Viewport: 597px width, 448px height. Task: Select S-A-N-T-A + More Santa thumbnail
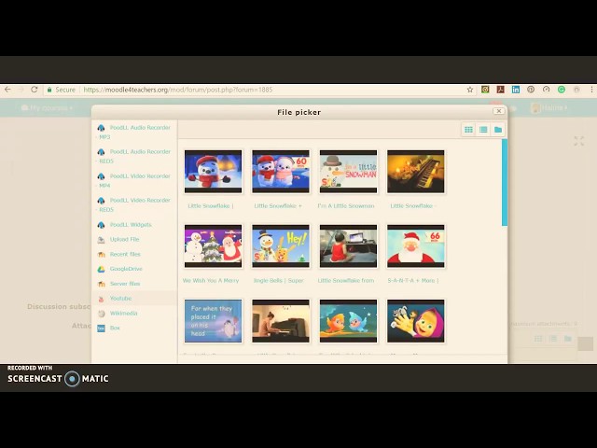[x=416, y=246]
